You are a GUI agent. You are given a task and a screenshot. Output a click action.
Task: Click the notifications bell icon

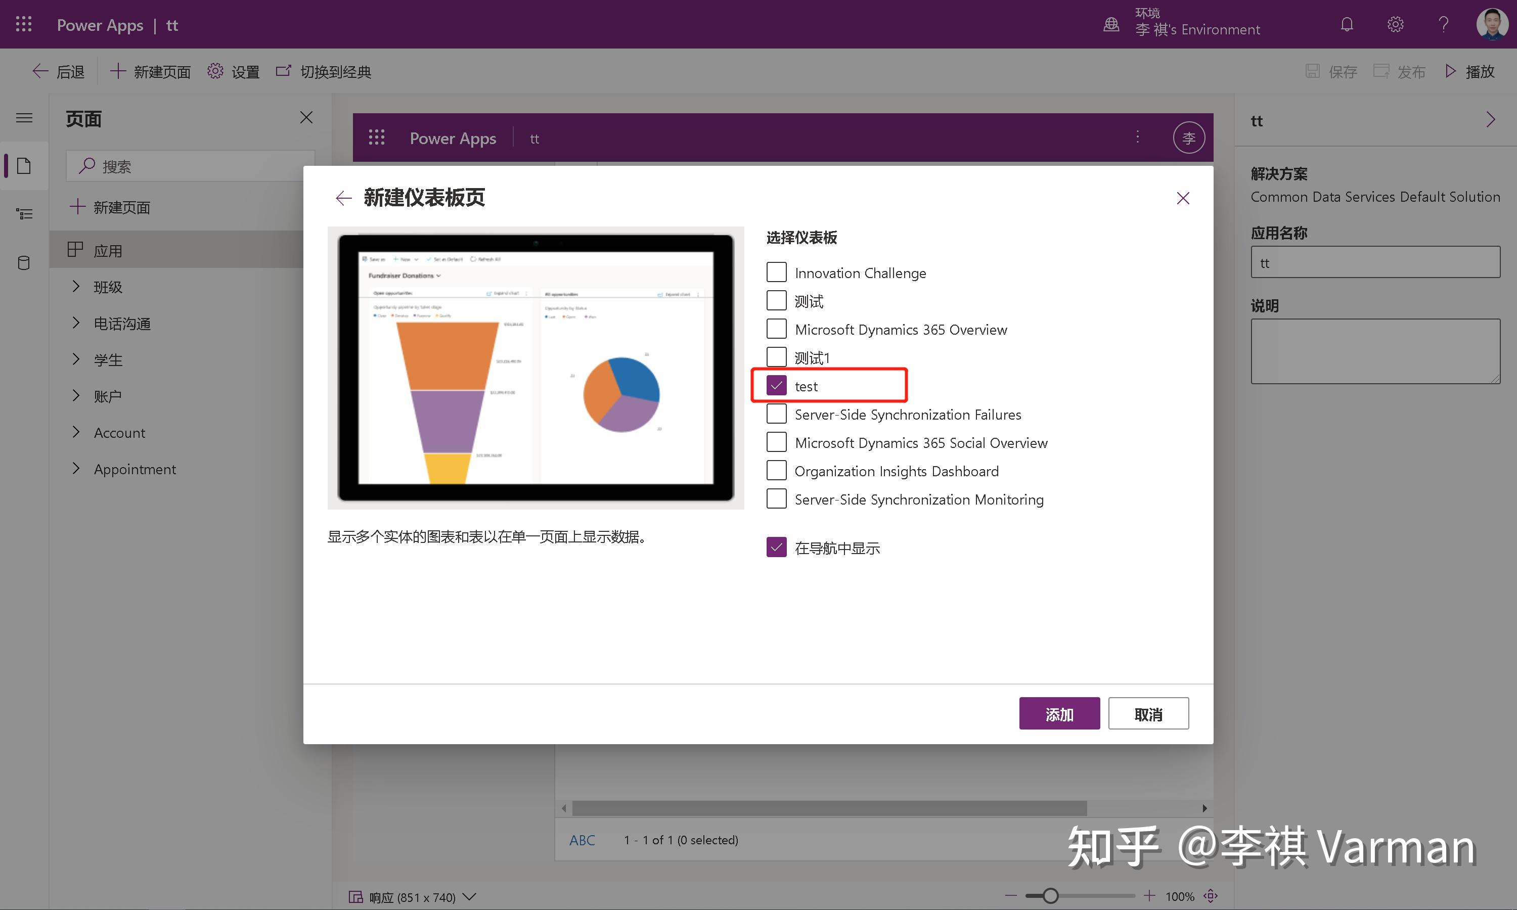(1347, 25)
